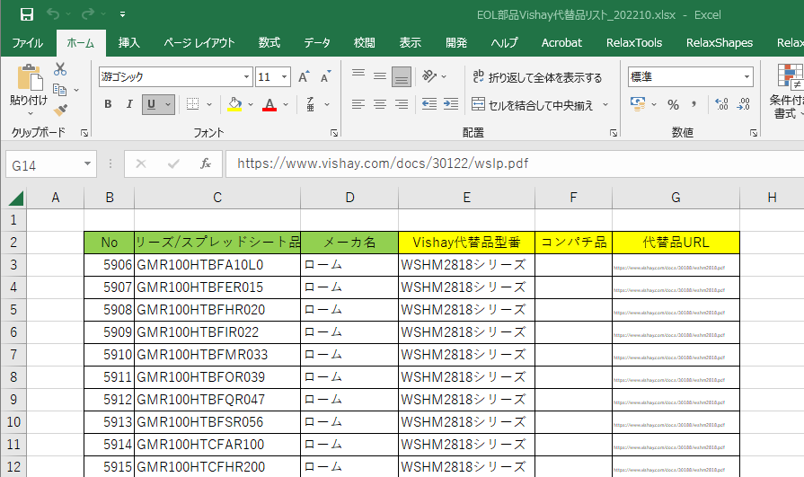Expand the Paste options arrow under 貼り付け
804x477 pixels.
tap(30, 113)
